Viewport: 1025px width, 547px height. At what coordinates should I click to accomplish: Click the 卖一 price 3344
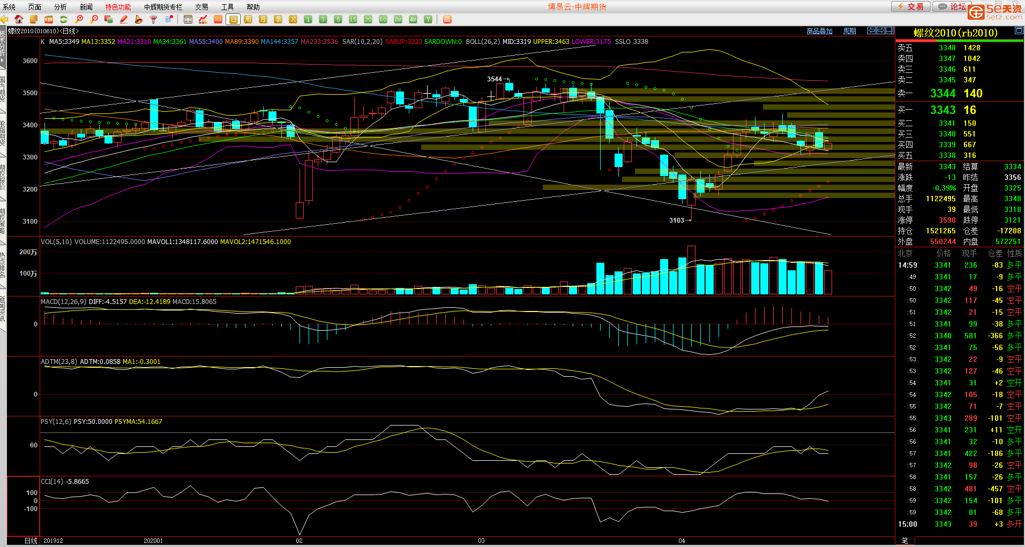pos(942,93)
